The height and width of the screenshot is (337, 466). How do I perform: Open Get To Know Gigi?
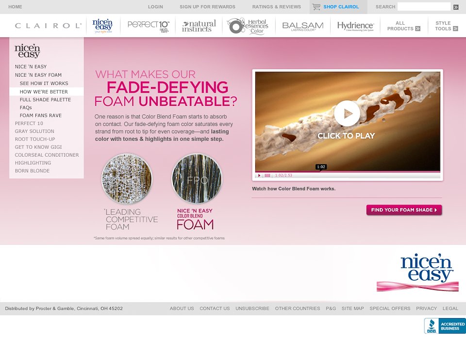pos(38,147)
